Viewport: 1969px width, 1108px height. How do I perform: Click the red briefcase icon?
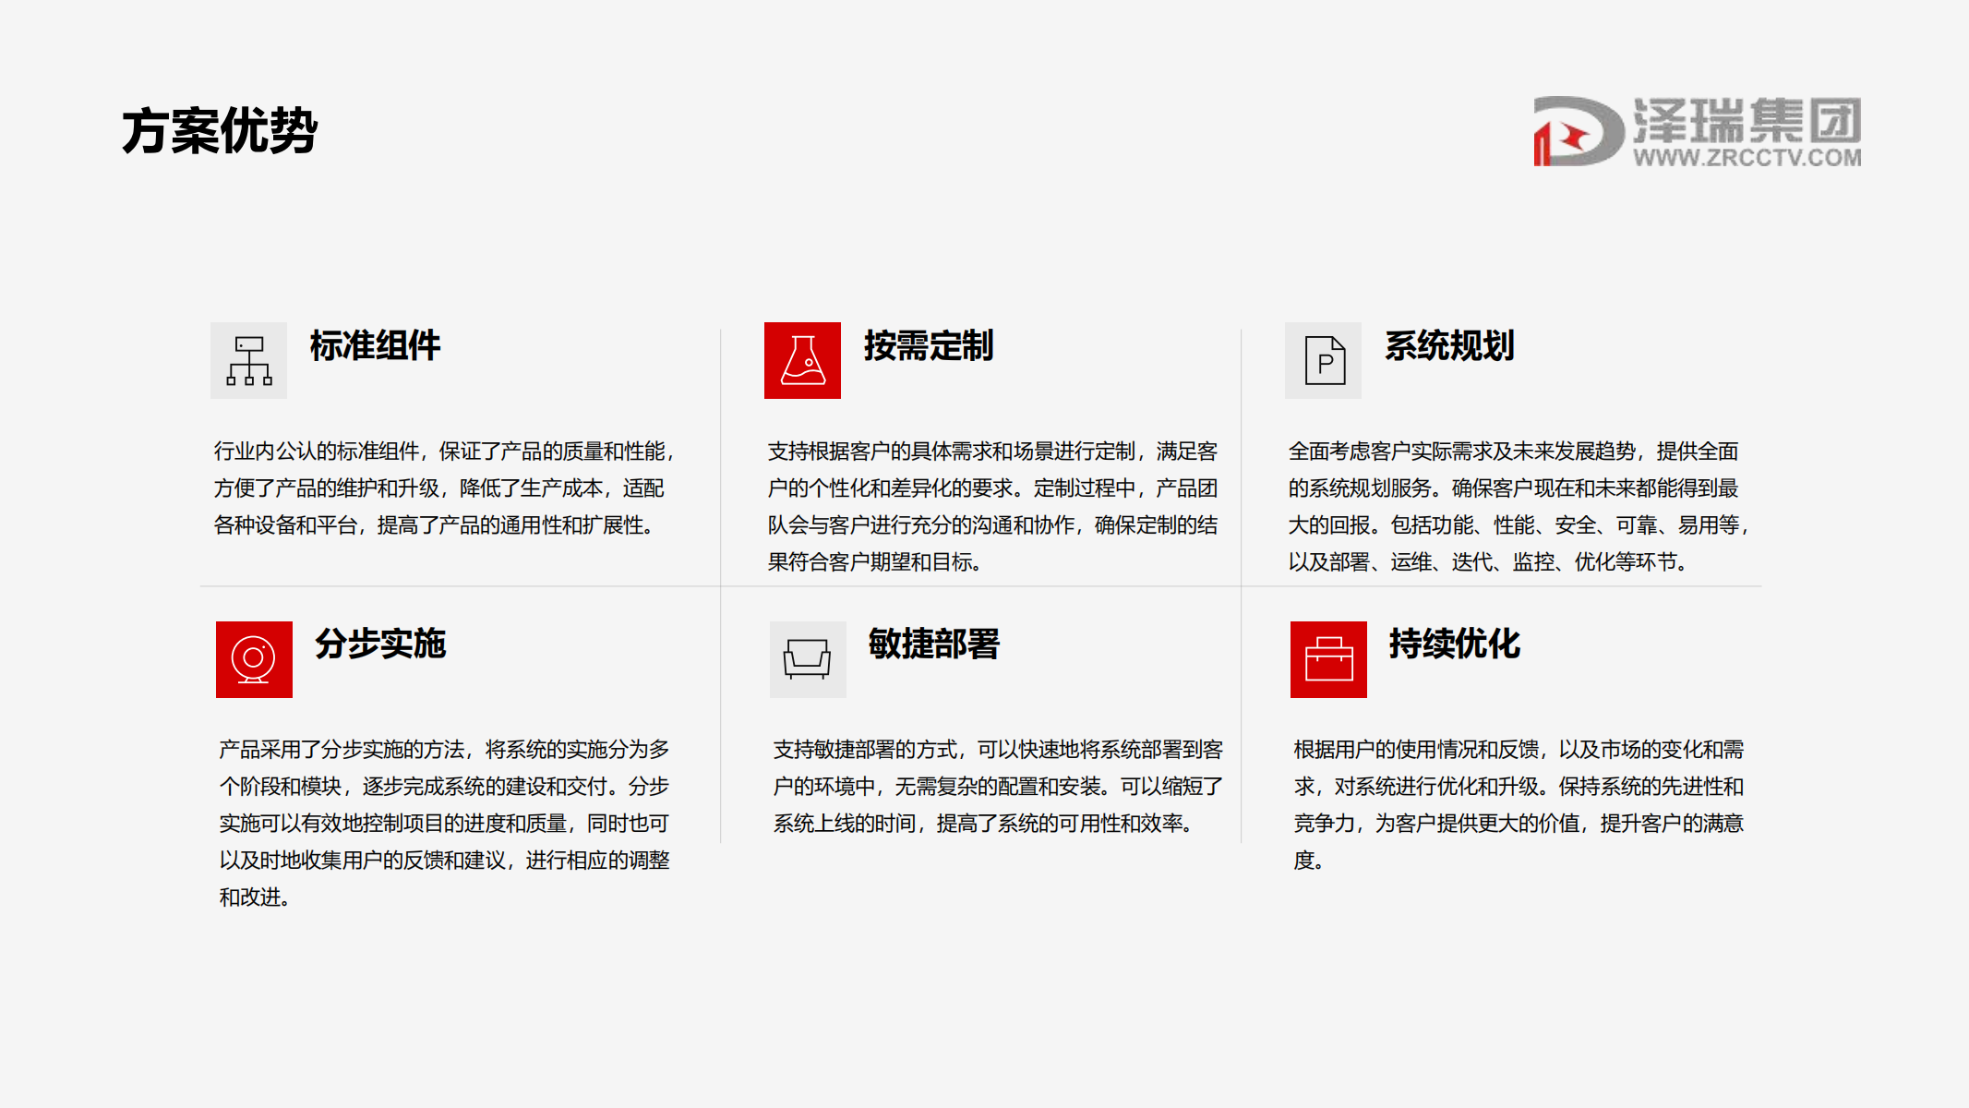click(1328, 659)
